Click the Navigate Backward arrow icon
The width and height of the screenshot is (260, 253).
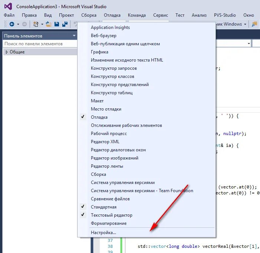12,24
